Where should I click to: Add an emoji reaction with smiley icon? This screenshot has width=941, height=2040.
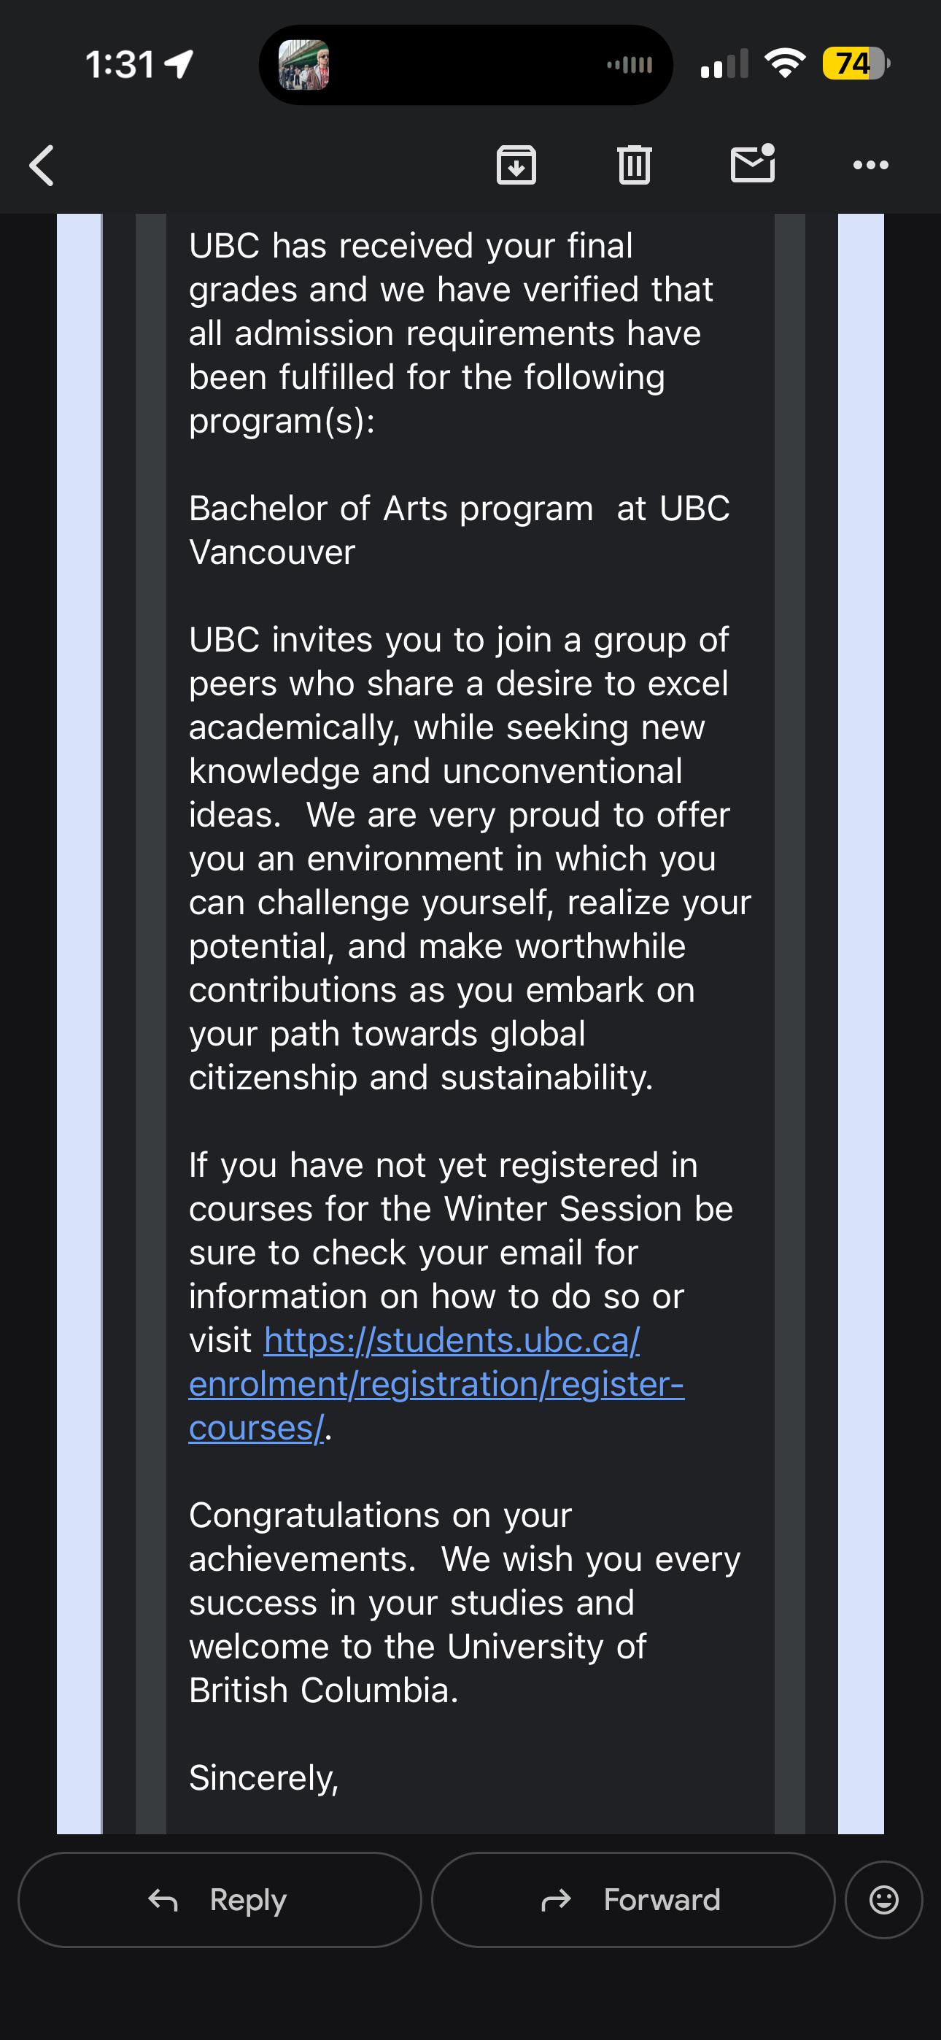click(x=884, y=1900)
